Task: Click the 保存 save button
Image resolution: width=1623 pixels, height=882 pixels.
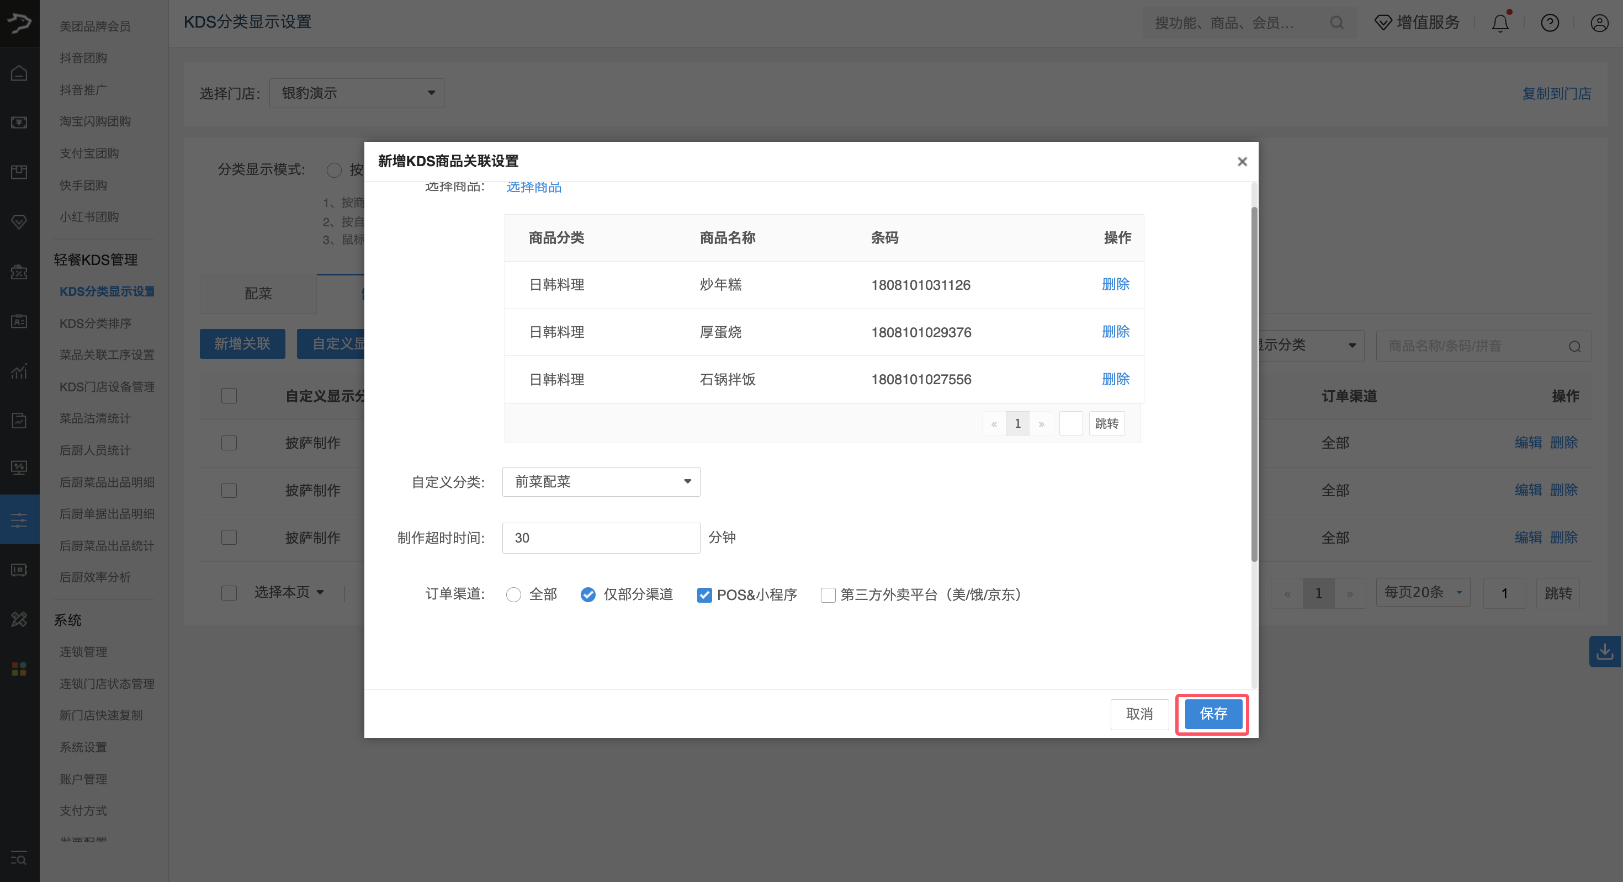Action: click(1212, 714)
